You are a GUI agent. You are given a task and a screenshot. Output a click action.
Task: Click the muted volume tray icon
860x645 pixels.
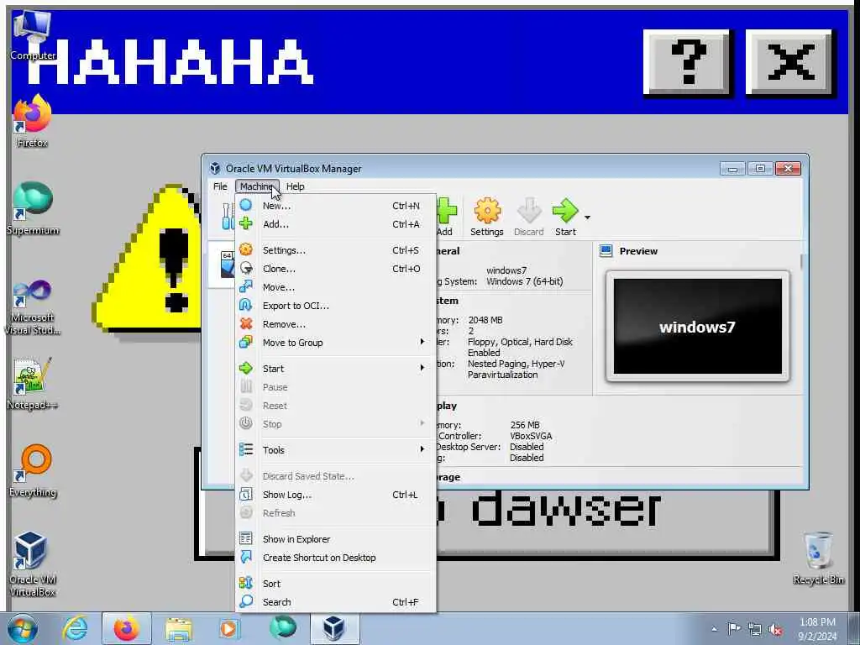(775, 629)
